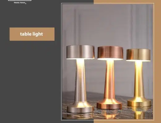
Task: Click the brand logo text at top left
Action: pyautogui.click(x=20, y=3)
